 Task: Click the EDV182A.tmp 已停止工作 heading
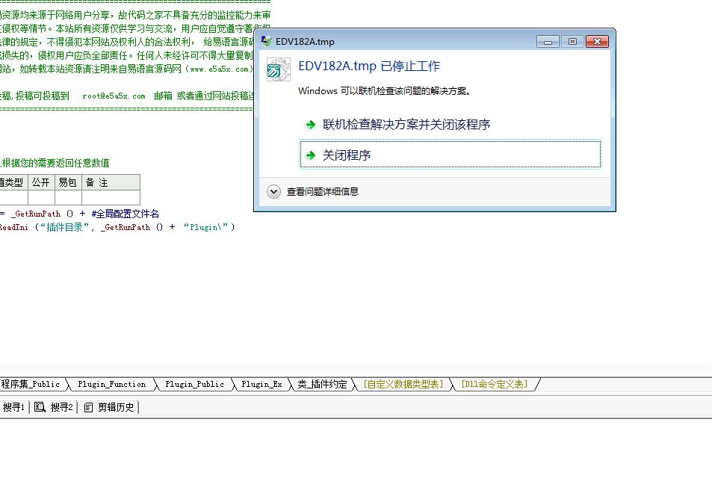(369, 66)
